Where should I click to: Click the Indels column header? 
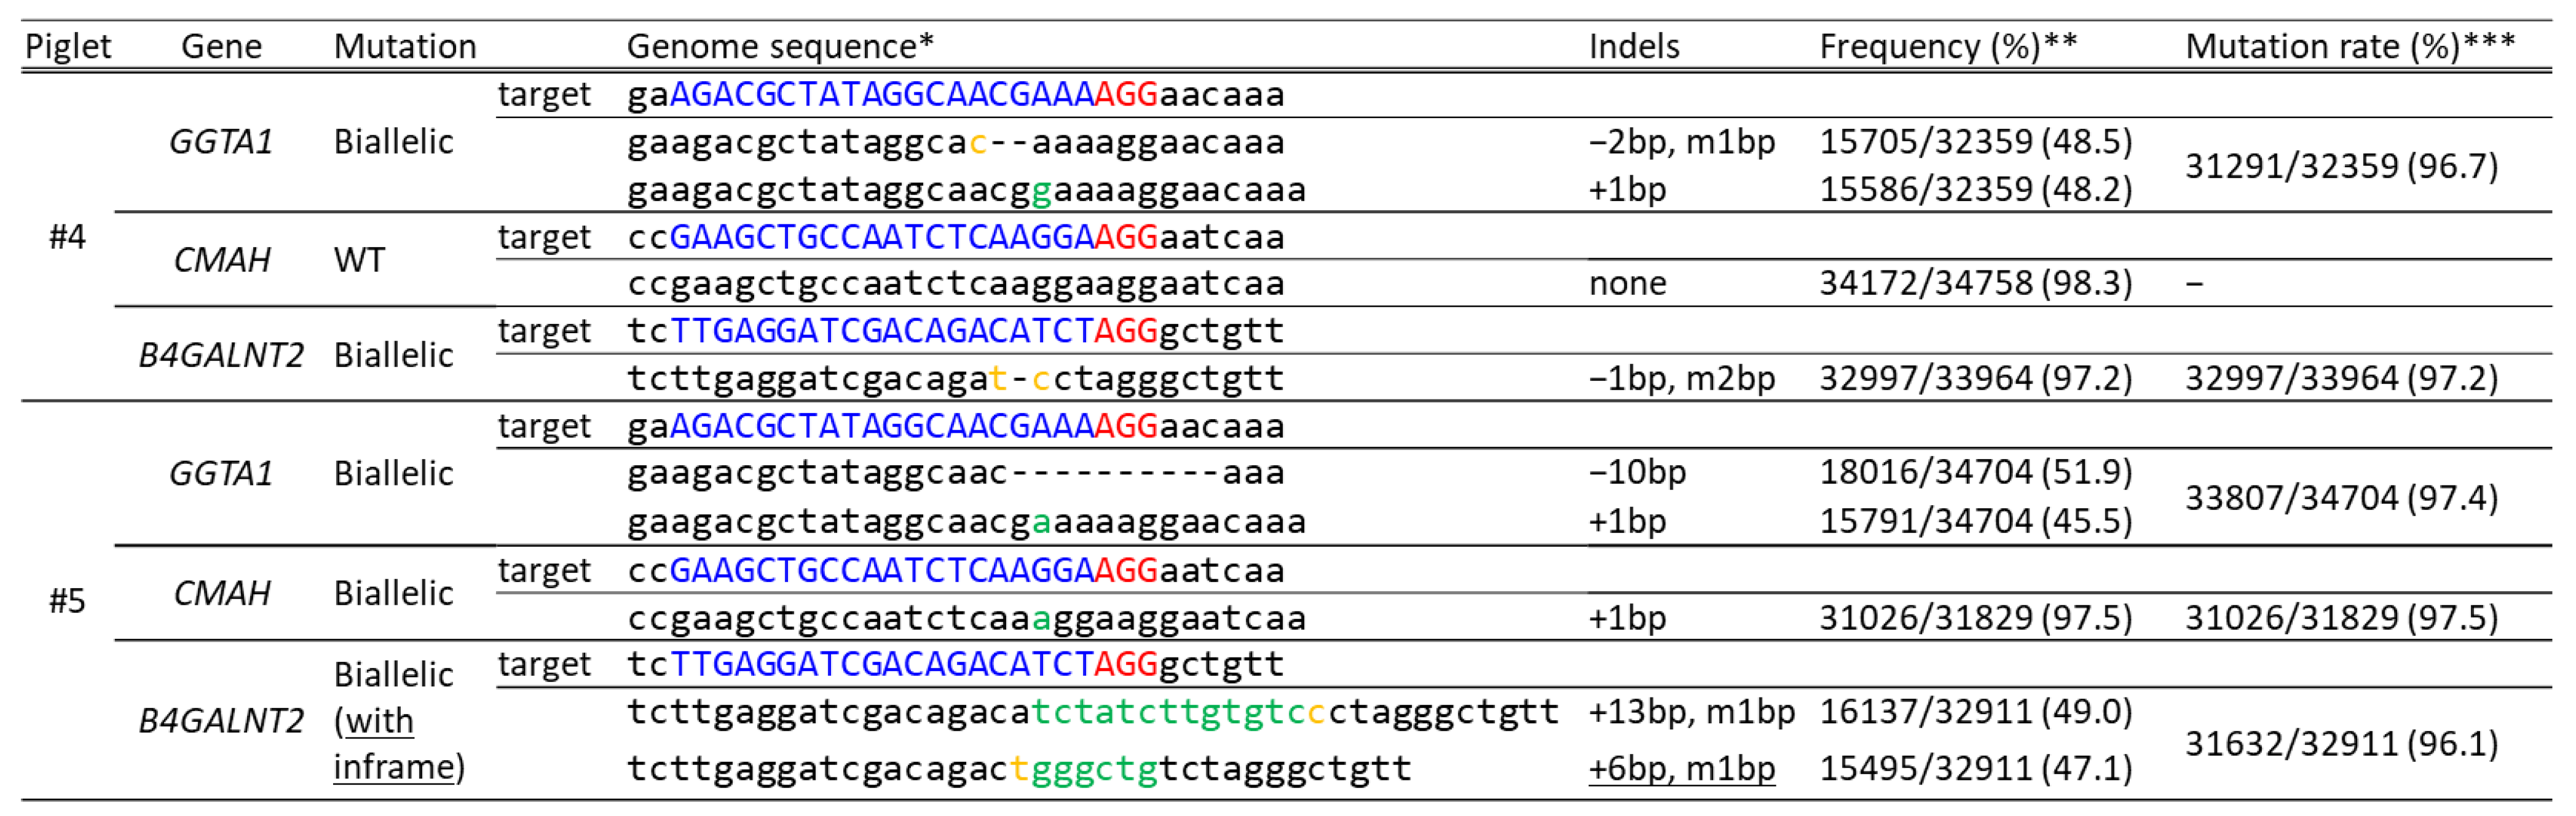1634,47
